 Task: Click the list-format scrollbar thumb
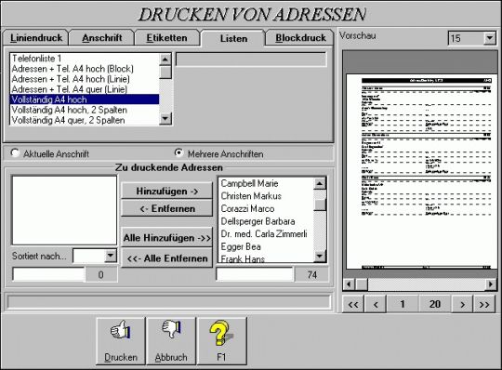coord(165,72)
